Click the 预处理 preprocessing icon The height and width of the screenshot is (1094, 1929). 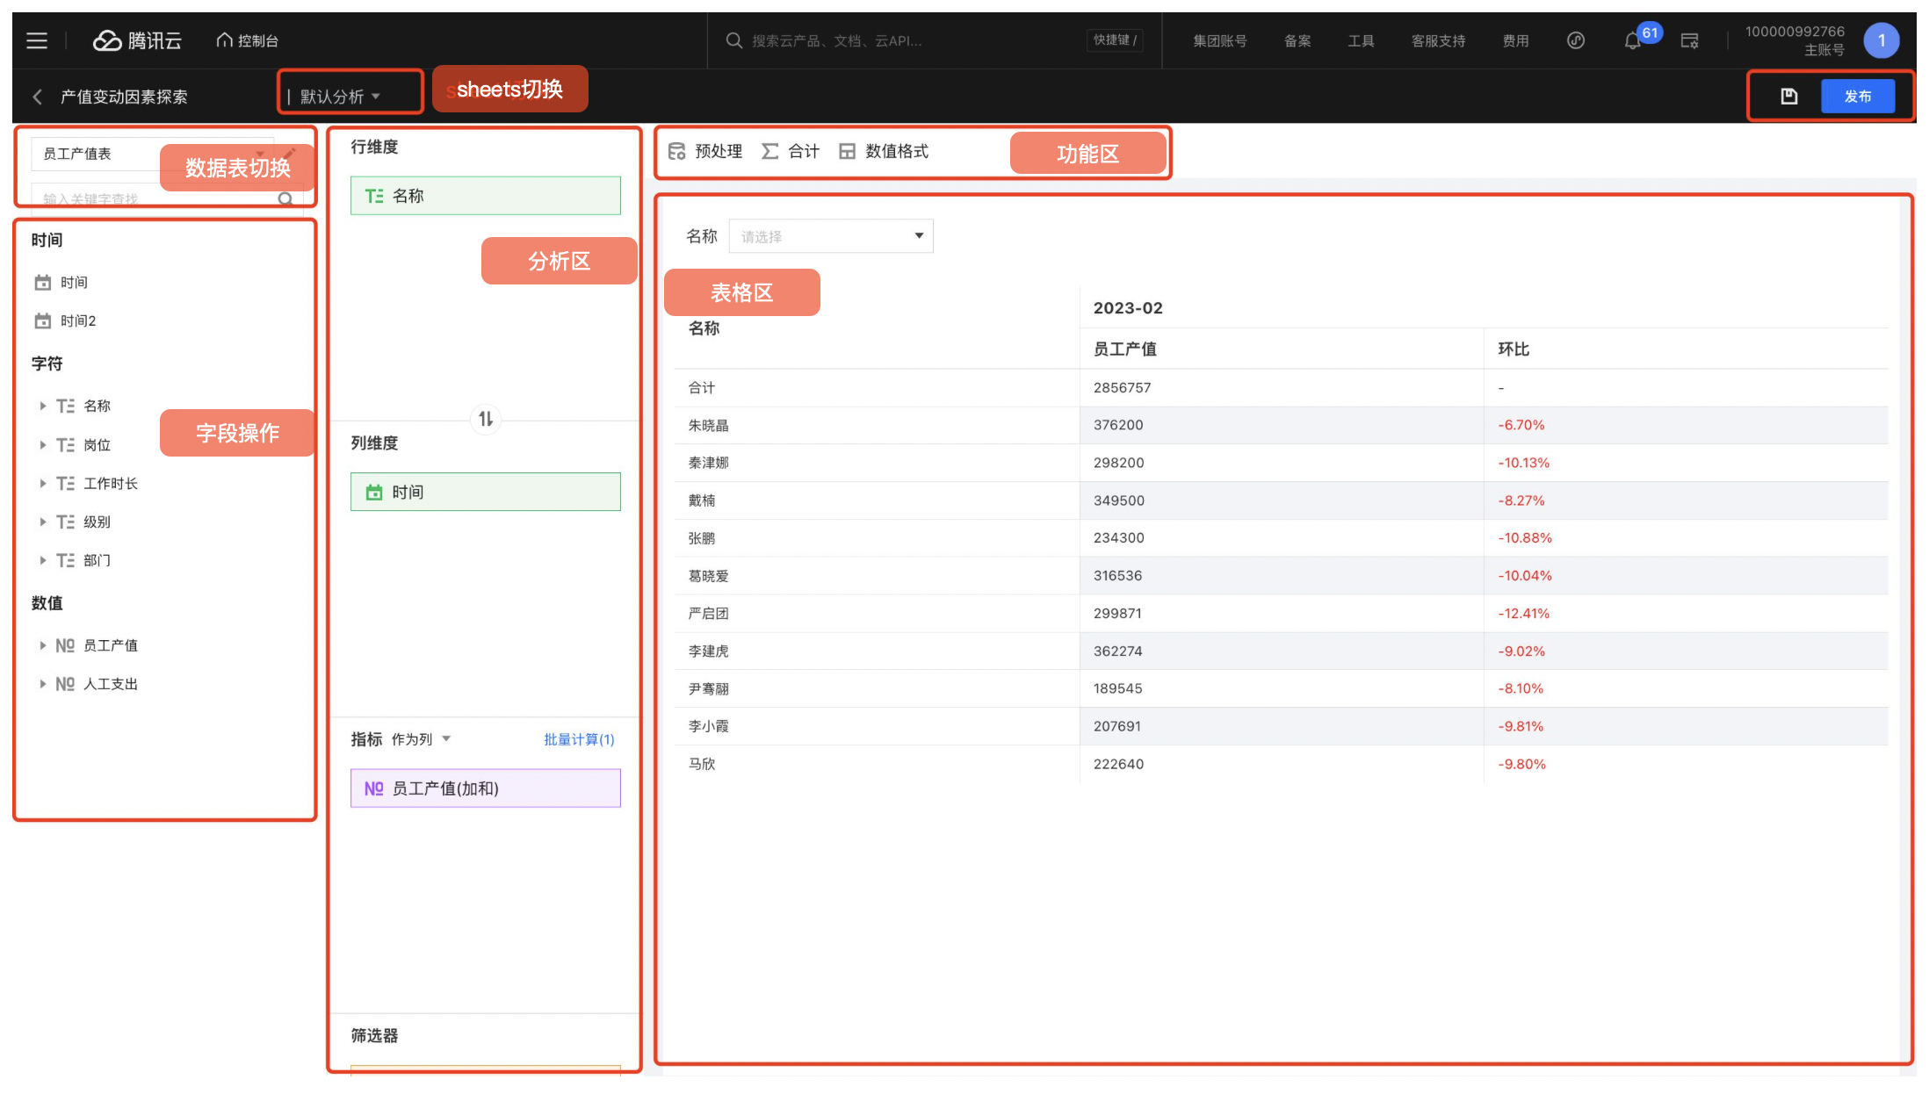(x=677, y=151)
